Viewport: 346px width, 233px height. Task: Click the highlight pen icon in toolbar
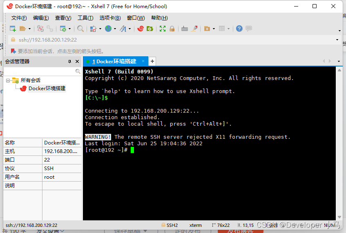194,29
